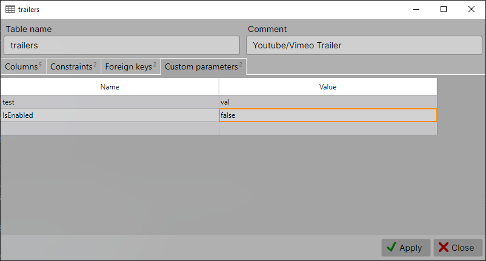Select the 'val' value cell
This screenshot has height=261, width=486.
click(328, 102)
